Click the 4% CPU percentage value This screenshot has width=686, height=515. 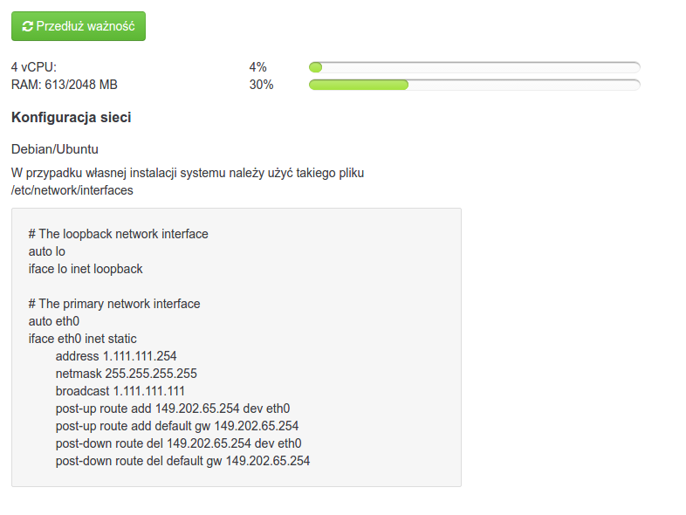[257, 67]
